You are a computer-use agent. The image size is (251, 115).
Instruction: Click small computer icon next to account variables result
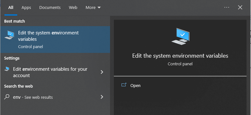(7, 69)
